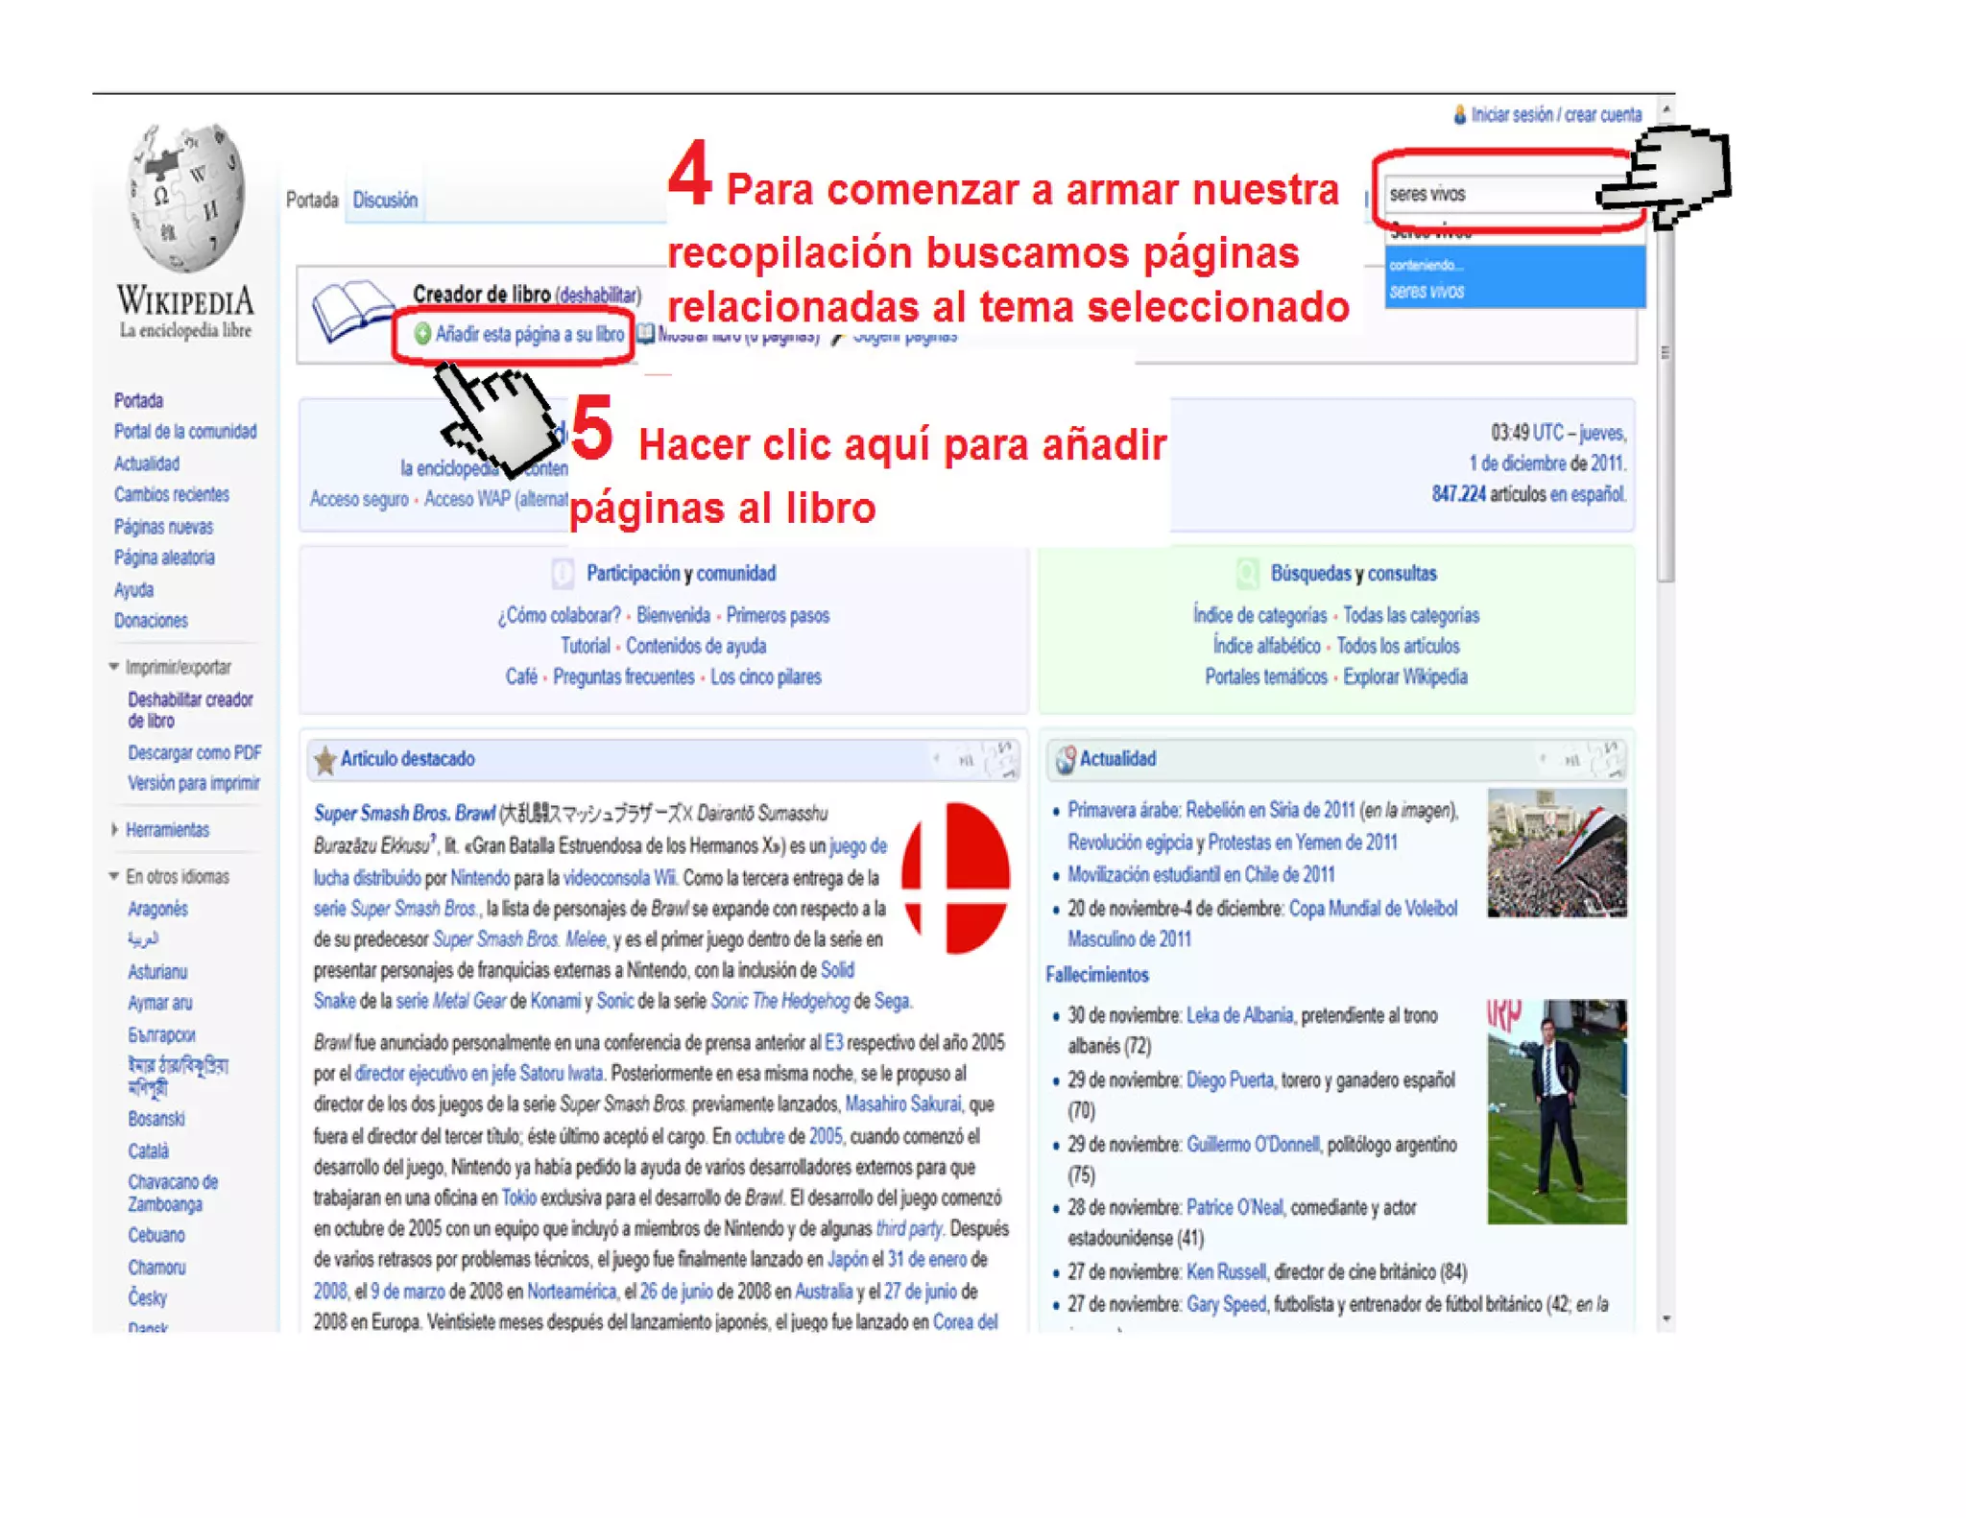Click the globe icon beside Actualidad
1966x1518 pixels.
[x=1065, y=760]
